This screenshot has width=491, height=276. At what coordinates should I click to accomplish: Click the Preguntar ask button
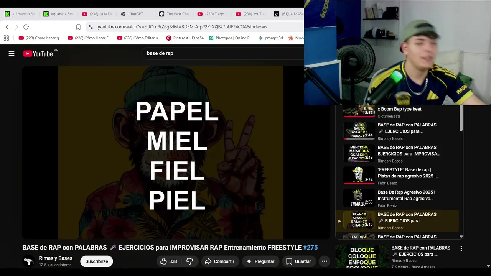pos(260,261)
